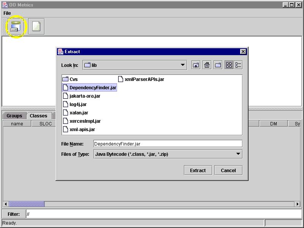Open the Cvs folder

click(x=73, y=79)
